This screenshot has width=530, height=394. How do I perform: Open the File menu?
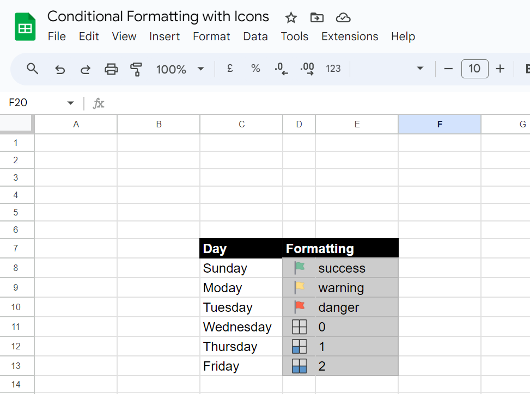tap(57, 36)
